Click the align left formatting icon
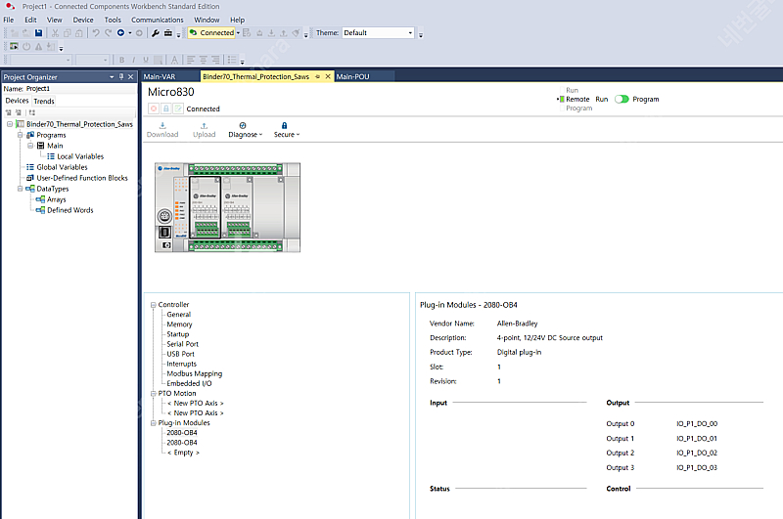The image size is (783, 519). pos(191,60)
